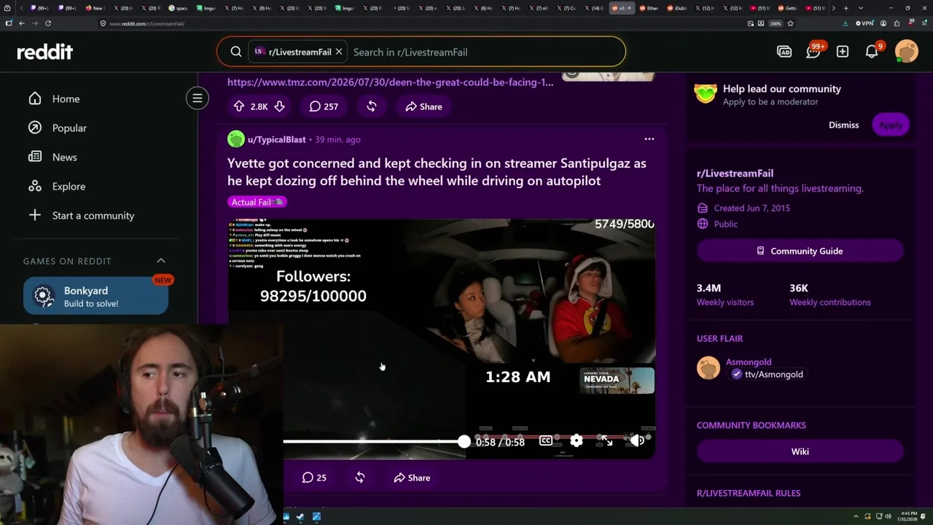Click browser back arrow
Viewport: 933px width, 525px height.
[x=22, y=23]
